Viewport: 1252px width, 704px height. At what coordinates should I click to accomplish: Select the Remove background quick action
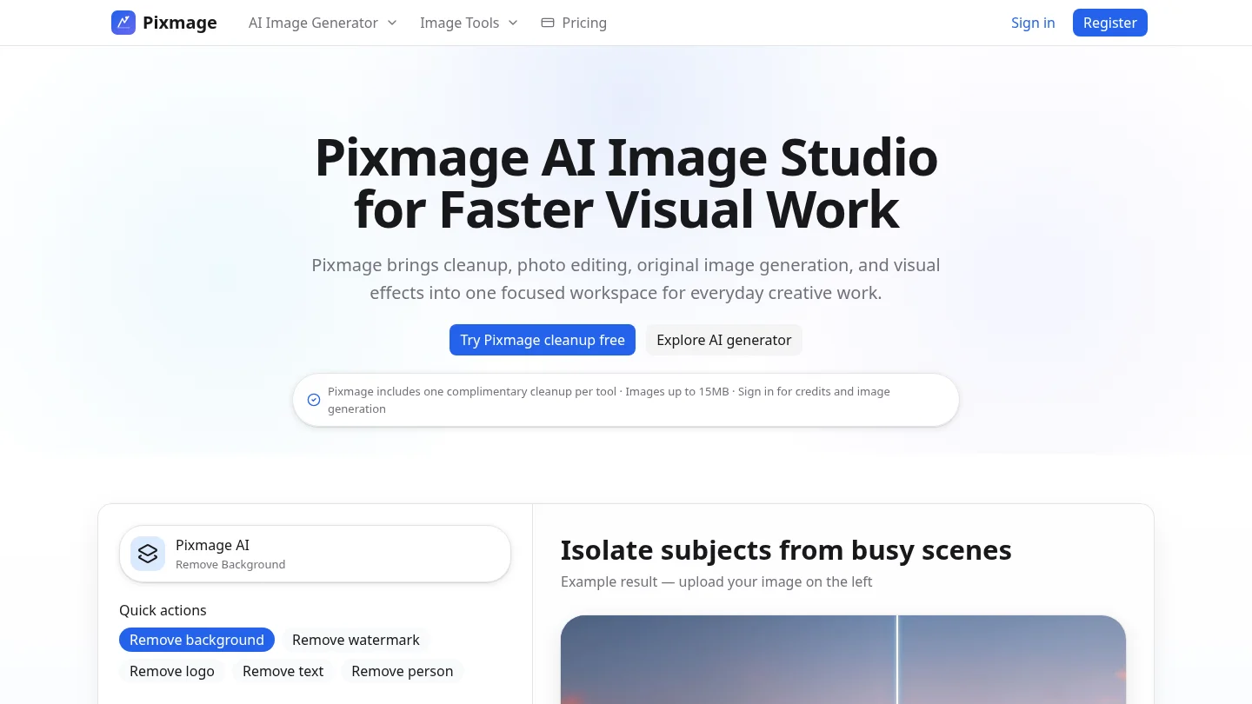[196, 640]
